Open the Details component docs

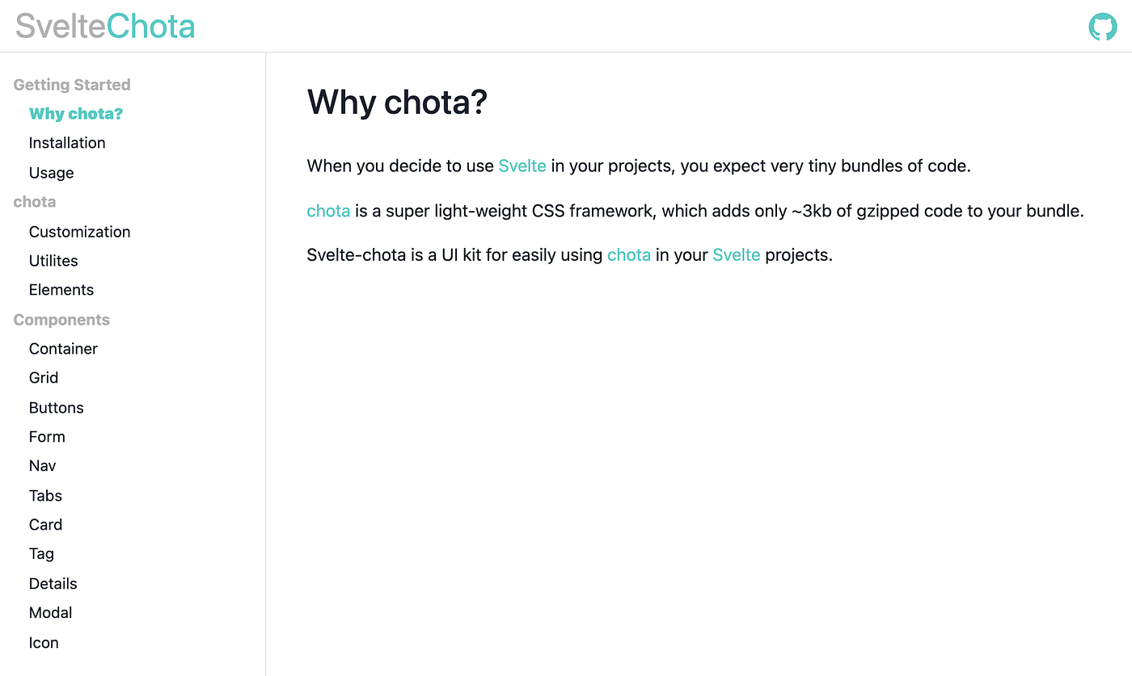53,583
